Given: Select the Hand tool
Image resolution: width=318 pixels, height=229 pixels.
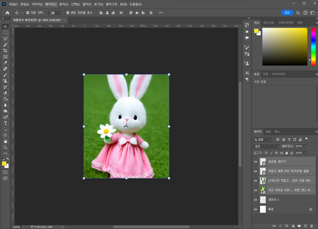Looking at the screenshot, I should point(5,141).
